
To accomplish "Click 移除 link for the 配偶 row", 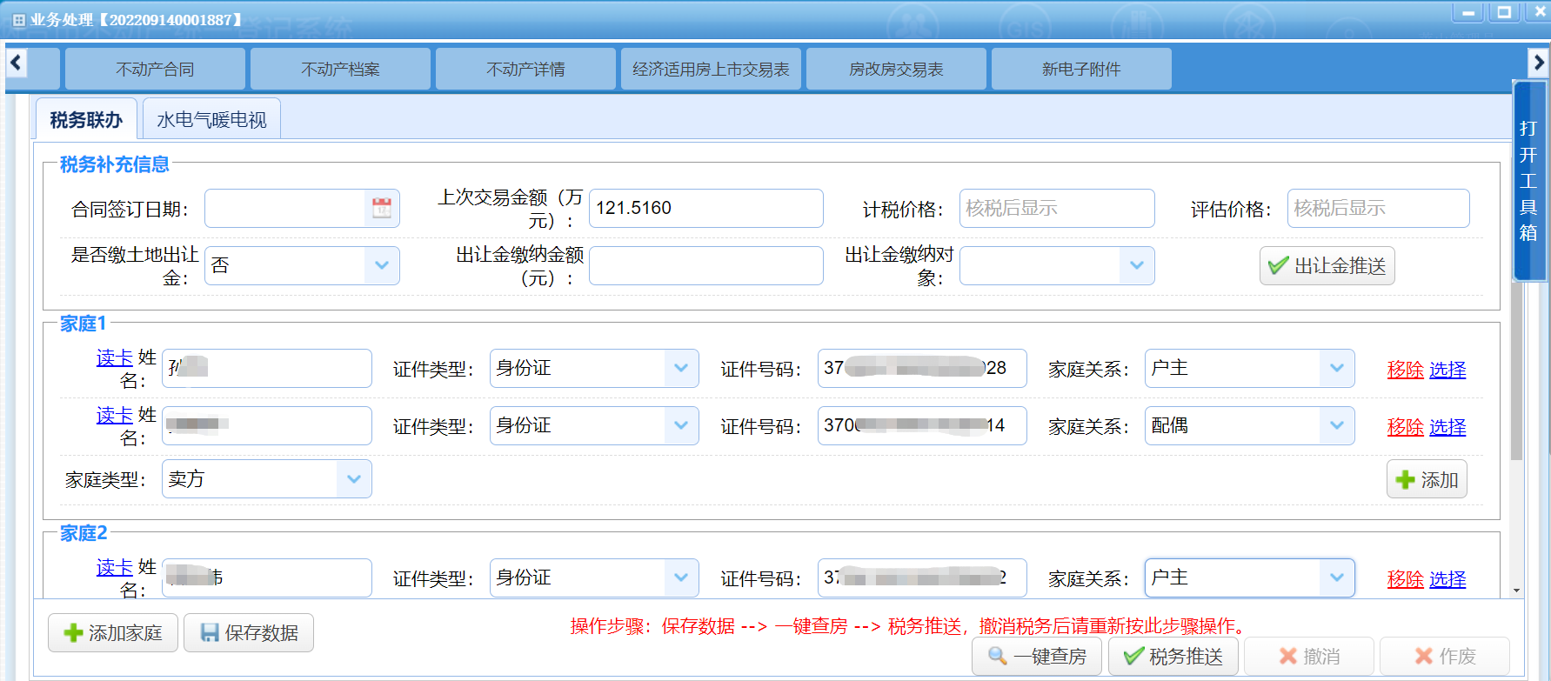I will [x=1405, y=427].
